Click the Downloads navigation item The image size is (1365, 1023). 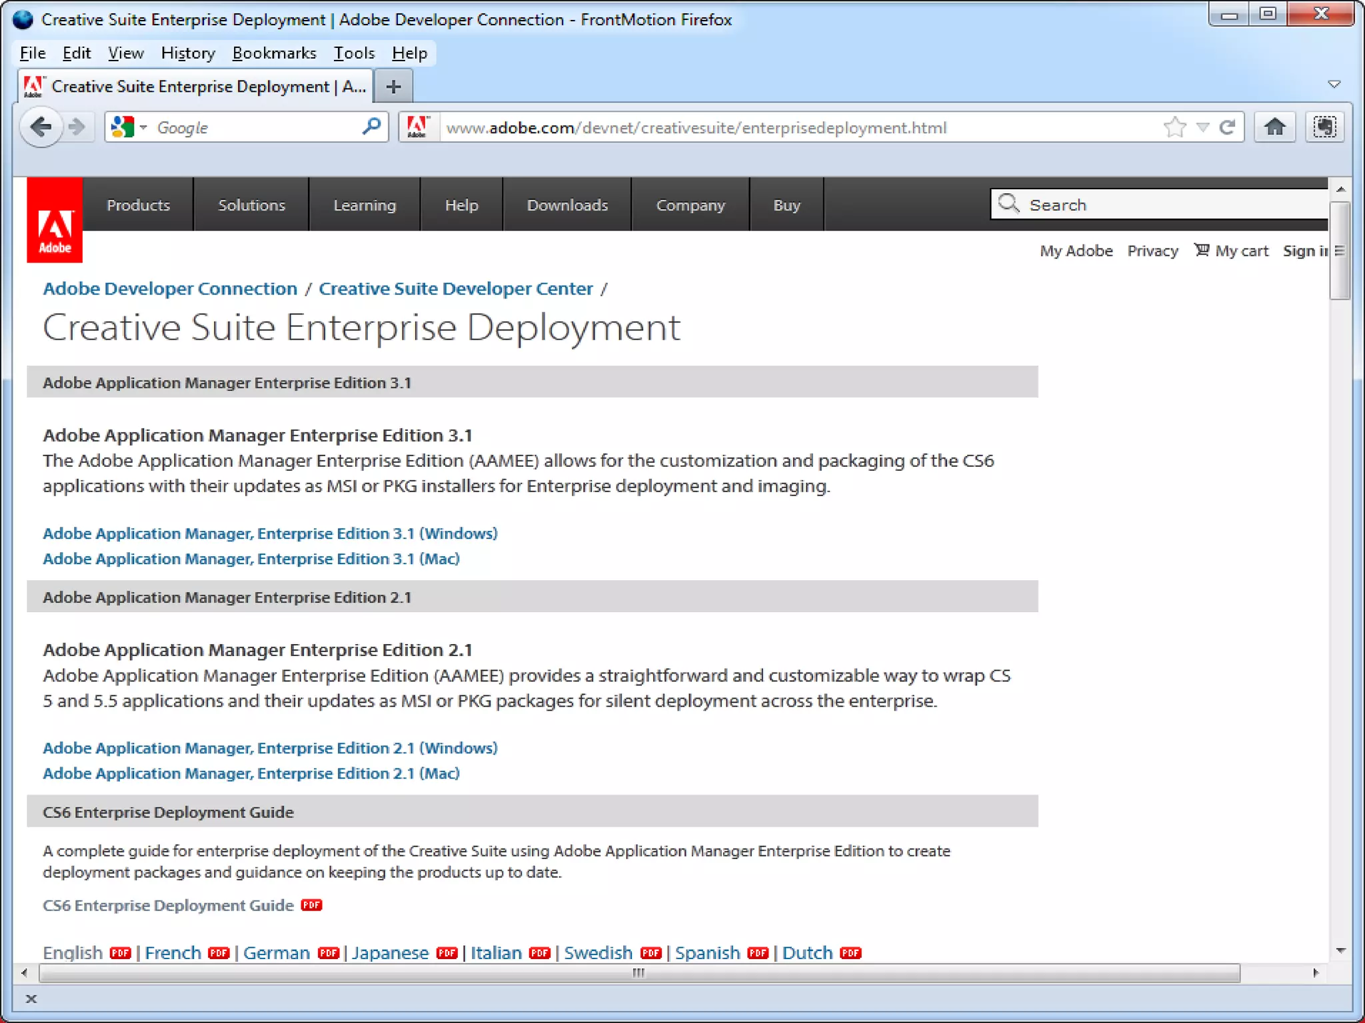pyautogui.click(x=567, y=205)
